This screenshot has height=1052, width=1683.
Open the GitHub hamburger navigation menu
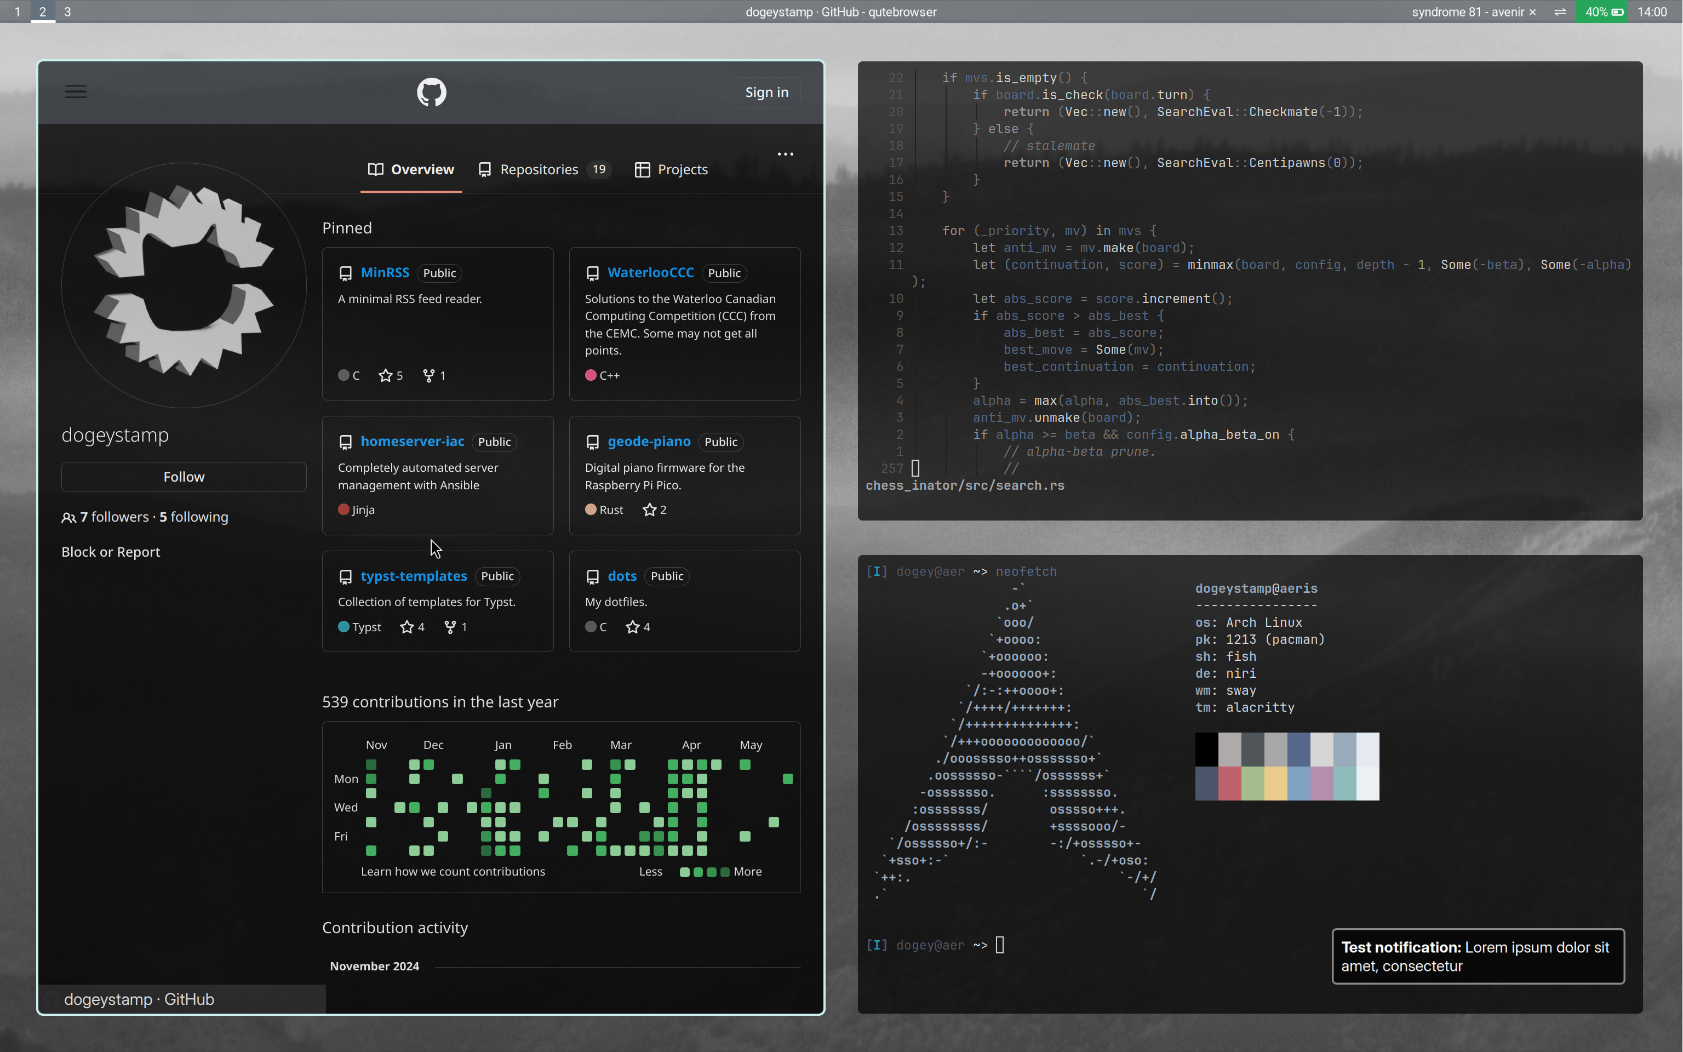[76, 92]
